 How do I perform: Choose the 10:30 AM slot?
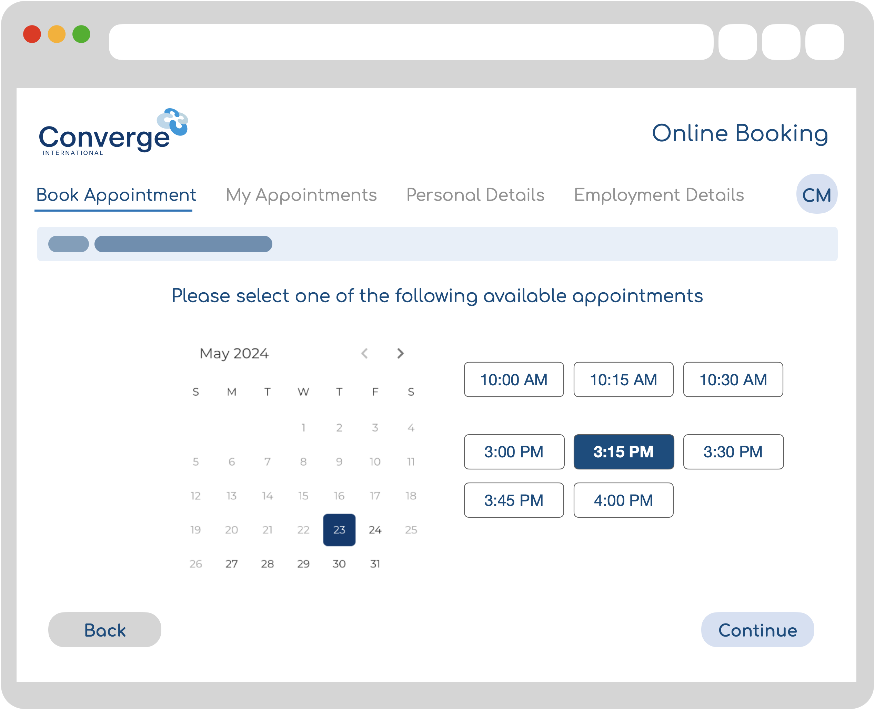click(x=733, y=379)
